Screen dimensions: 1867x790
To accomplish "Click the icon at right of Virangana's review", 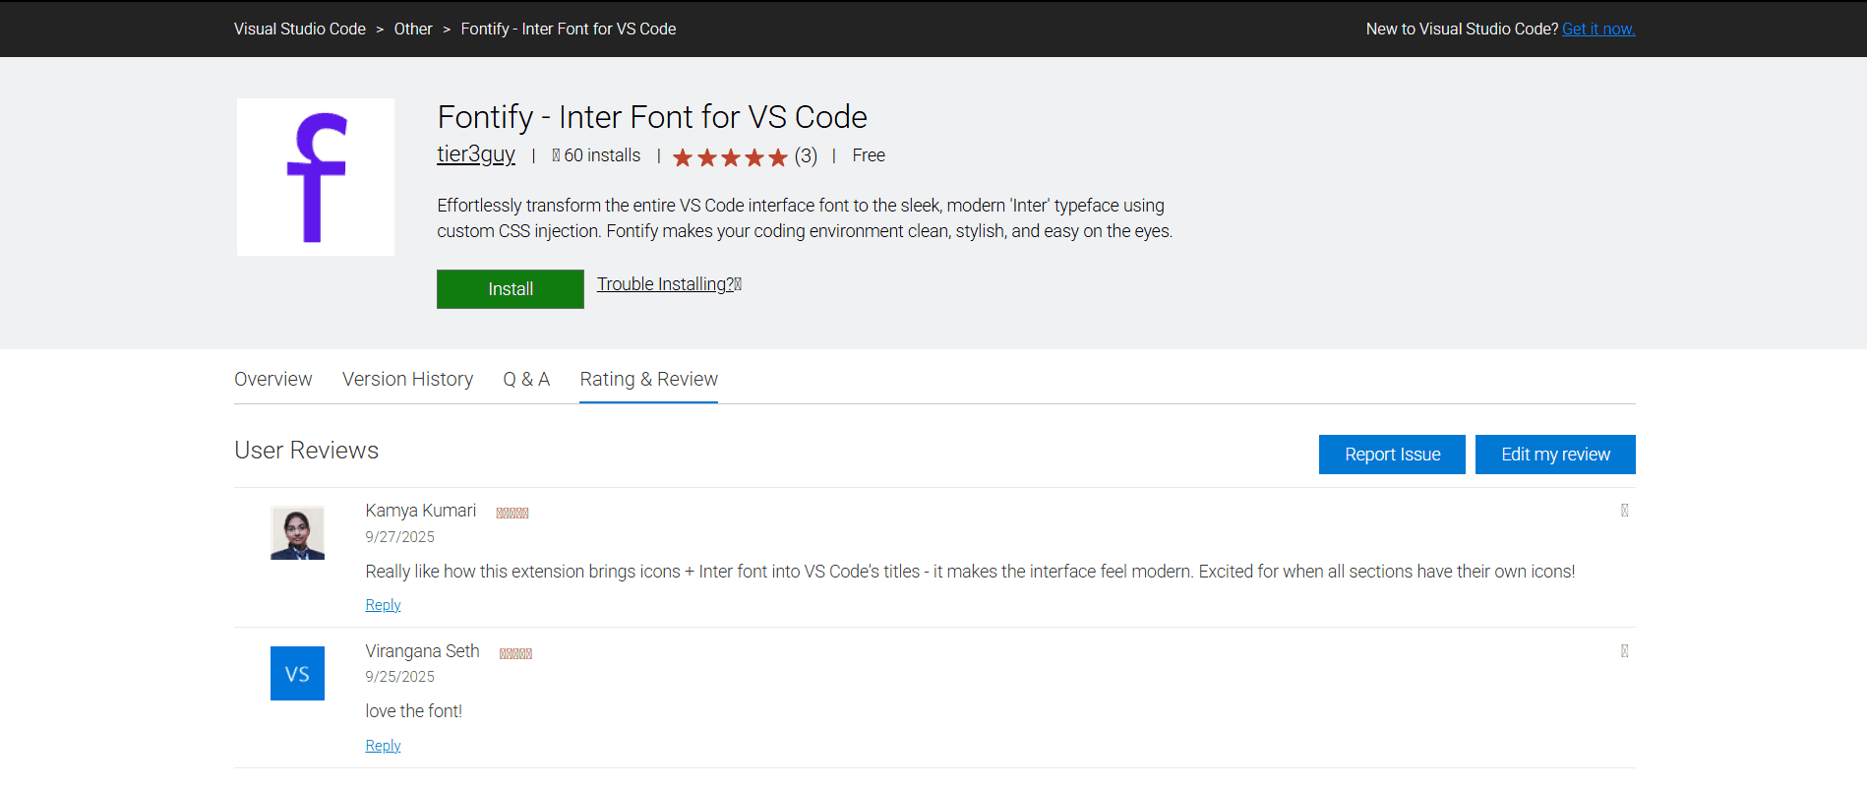I will 1624,651.
